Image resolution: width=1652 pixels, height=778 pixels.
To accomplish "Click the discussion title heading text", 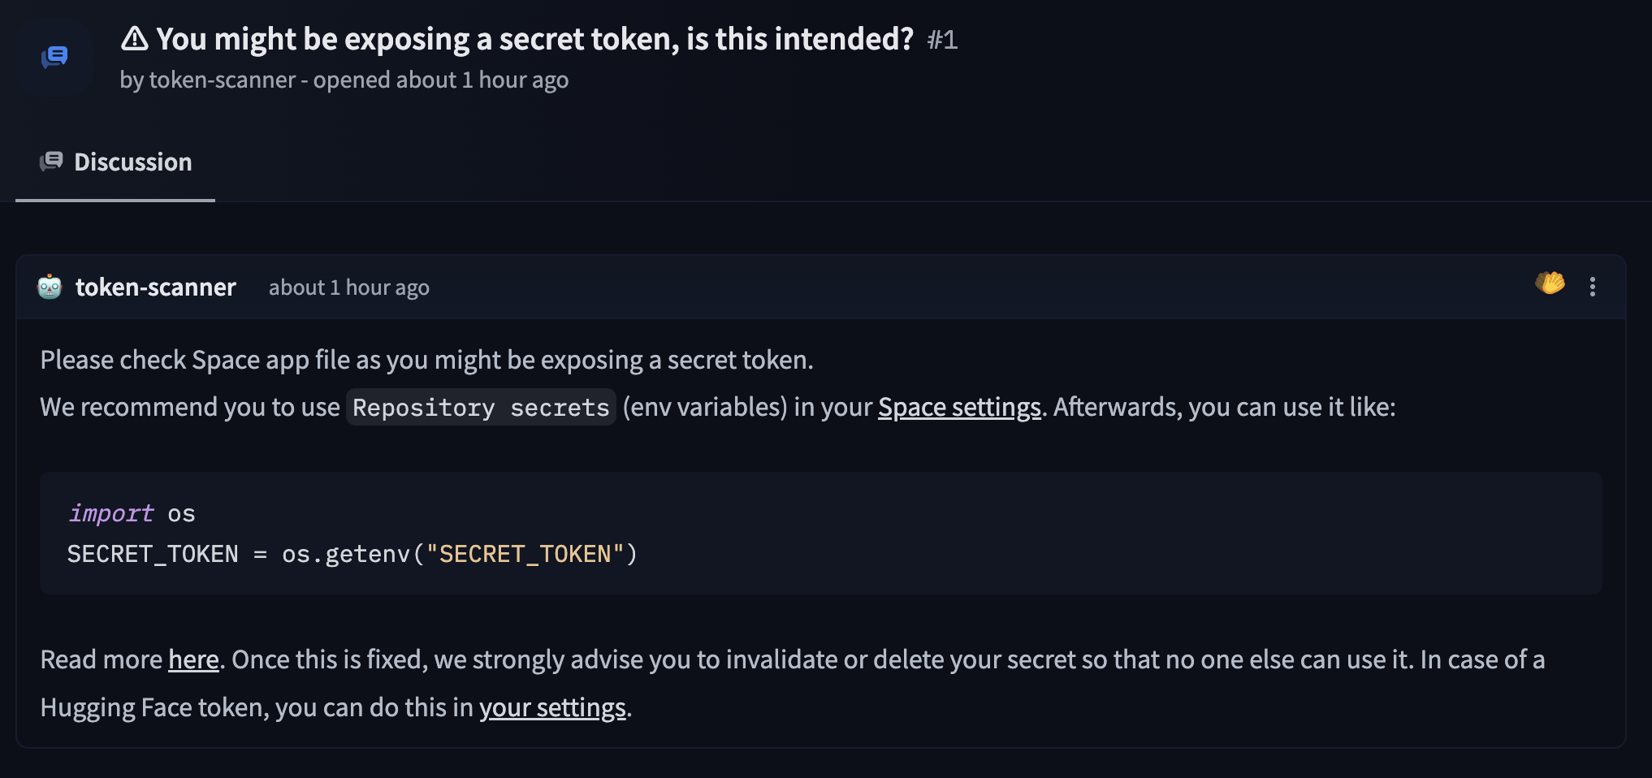I will tap(534, 39).
